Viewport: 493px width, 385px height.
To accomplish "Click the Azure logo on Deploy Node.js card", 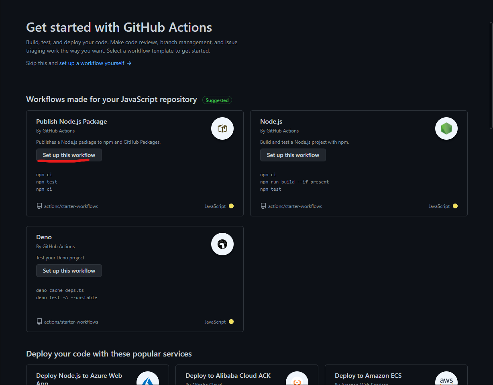I will [148, 379].
